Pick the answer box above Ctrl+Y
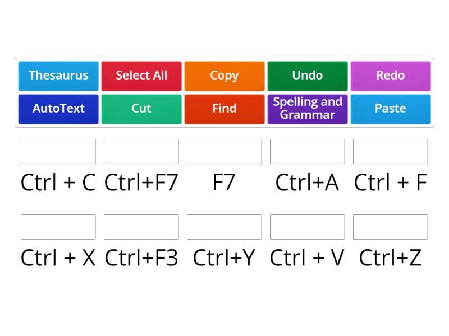The width and height of the screenshot is (449, 336). tap(224, 227)
